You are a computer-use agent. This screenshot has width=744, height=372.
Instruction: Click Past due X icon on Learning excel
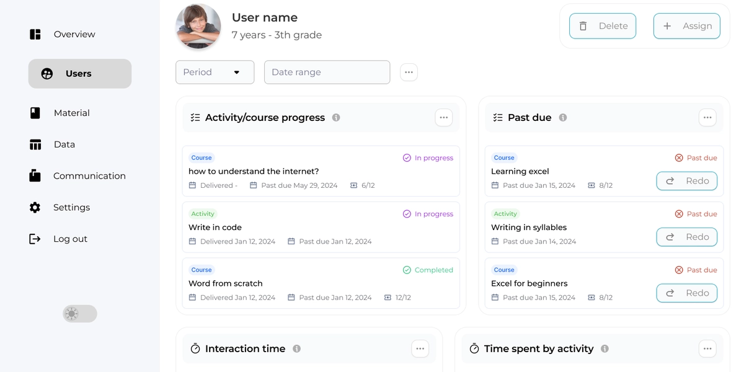point(679,158)
